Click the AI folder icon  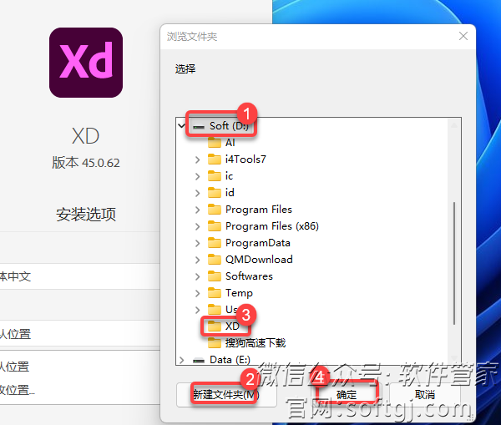(x=215, y=143)
